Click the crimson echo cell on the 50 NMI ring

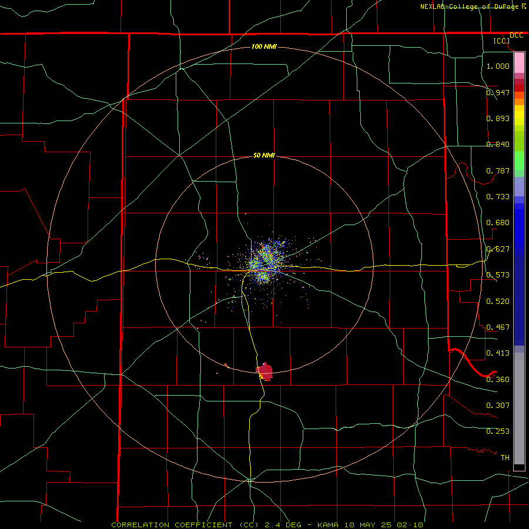click(265, 371)
